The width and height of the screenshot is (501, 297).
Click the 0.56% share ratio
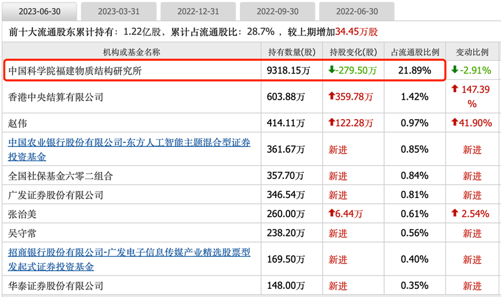[415, 233]
